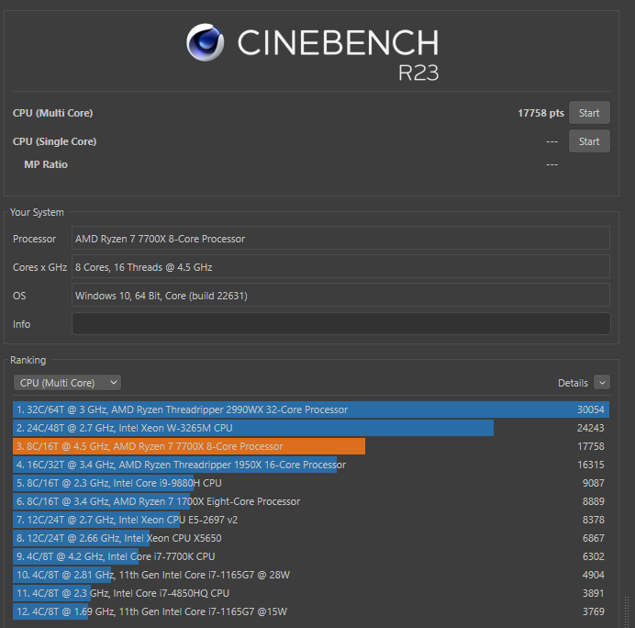Viewport: 635px width, 628px height.
Task: Click the 17758 pts multi core score
Action: tap(540, 113)
